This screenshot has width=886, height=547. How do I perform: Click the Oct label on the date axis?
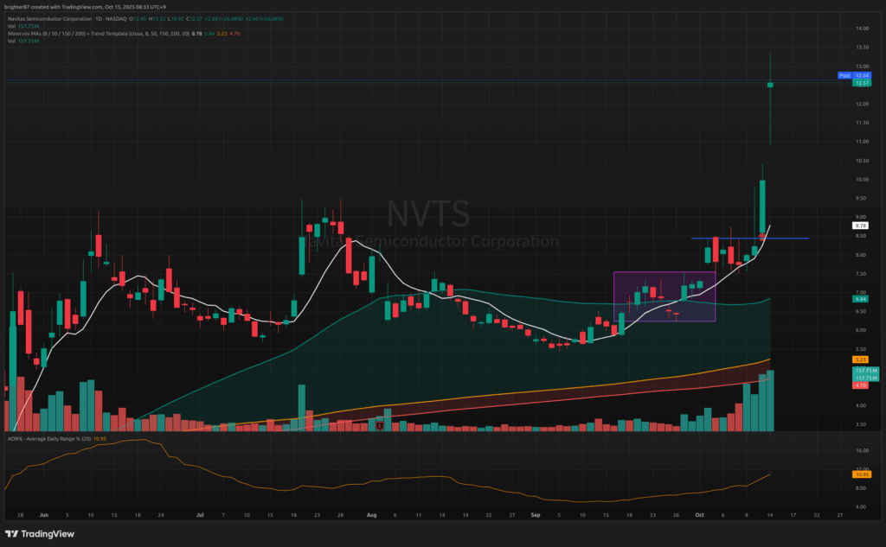[699, 513]
